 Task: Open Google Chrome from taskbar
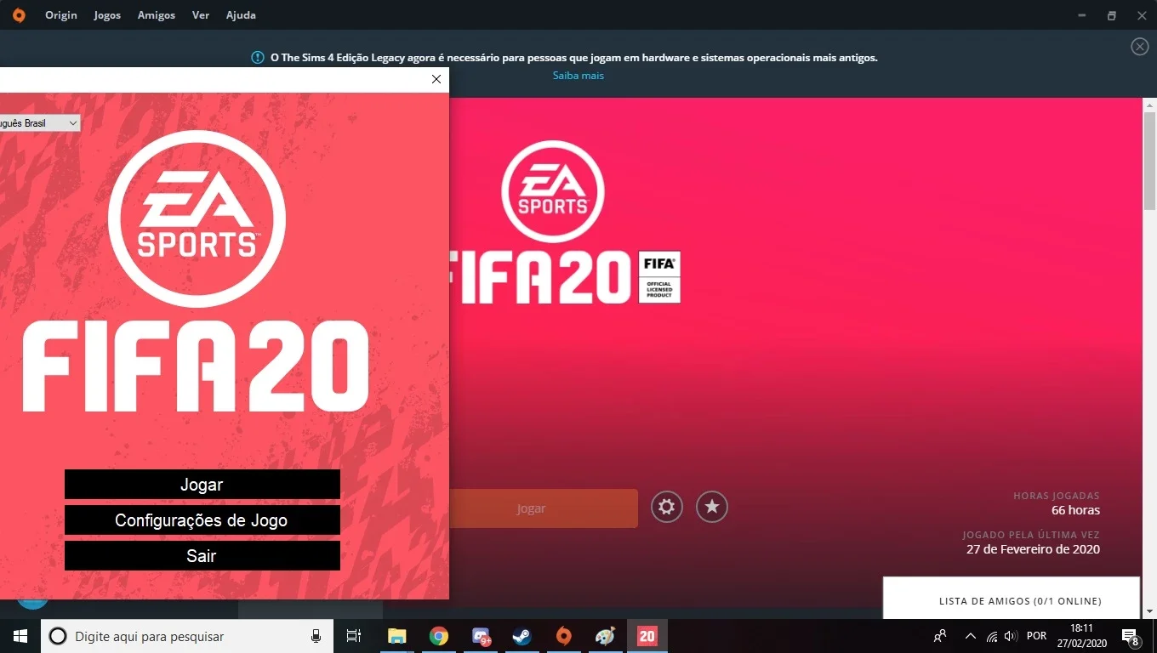point(439,636)
